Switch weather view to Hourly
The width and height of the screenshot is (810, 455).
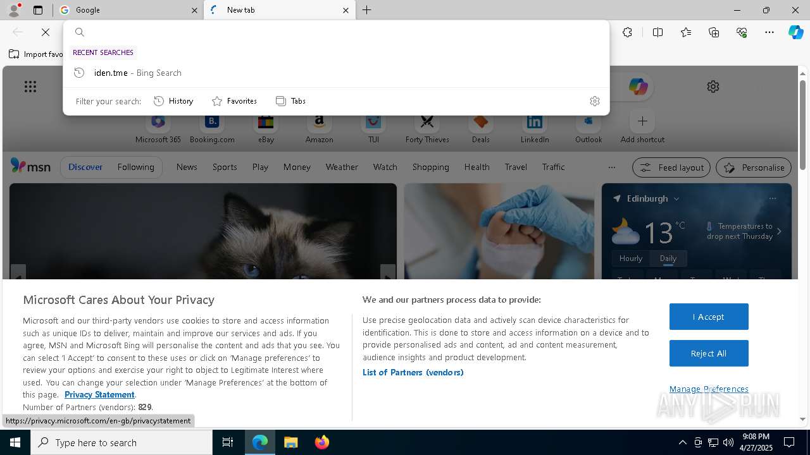coord(631,258)
